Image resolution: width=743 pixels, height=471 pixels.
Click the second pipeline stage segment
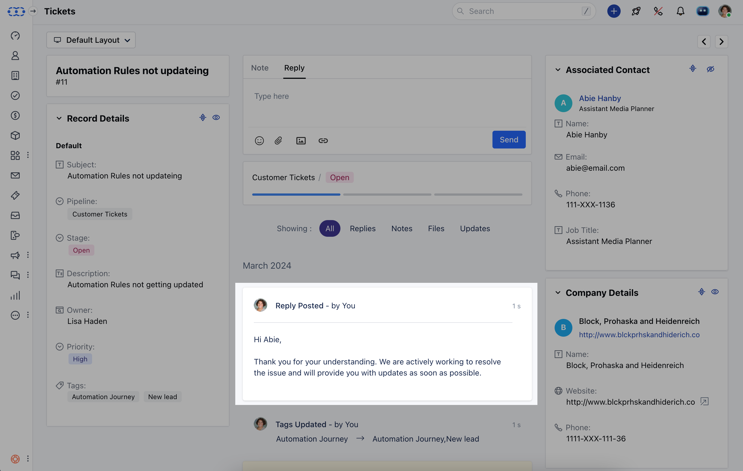387,195
